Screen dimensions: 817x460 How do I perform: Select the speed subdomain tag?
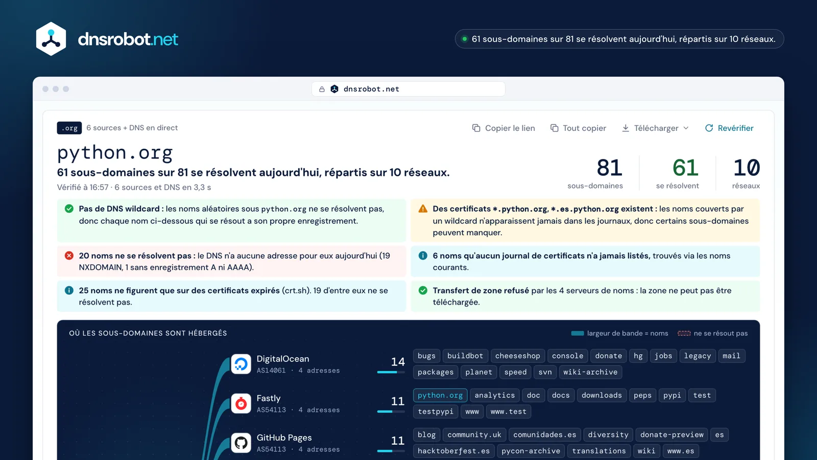pos(516,372)
